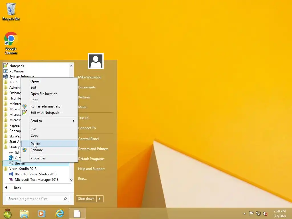Click the Search programs and files box
The image size is (292, 219).
click(x=37, y=199)
